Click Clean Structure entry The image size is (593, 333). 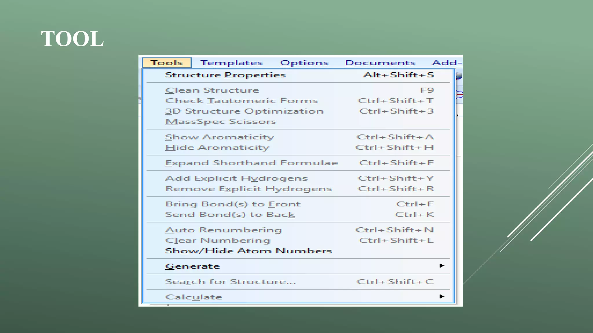[212, 90]
